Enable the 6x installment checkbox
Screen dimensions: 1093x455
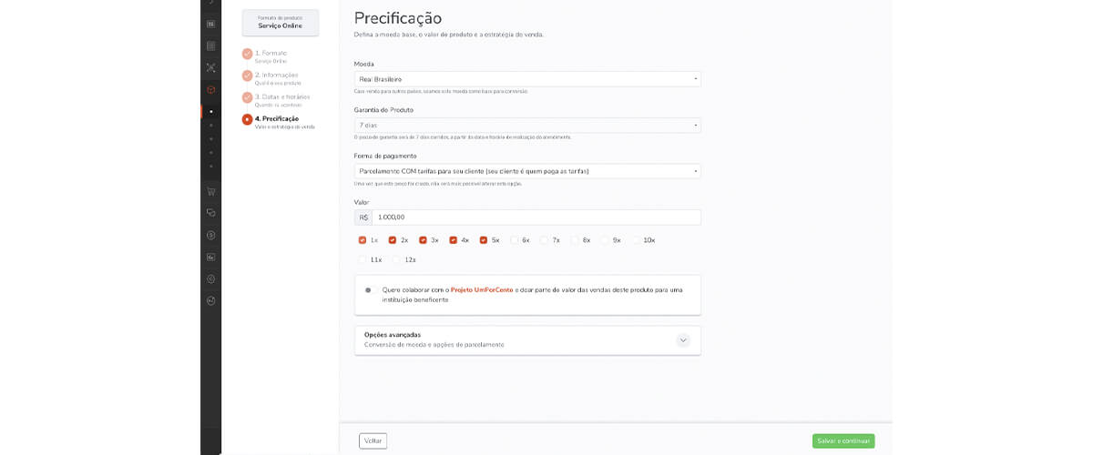tap(515, 240)
